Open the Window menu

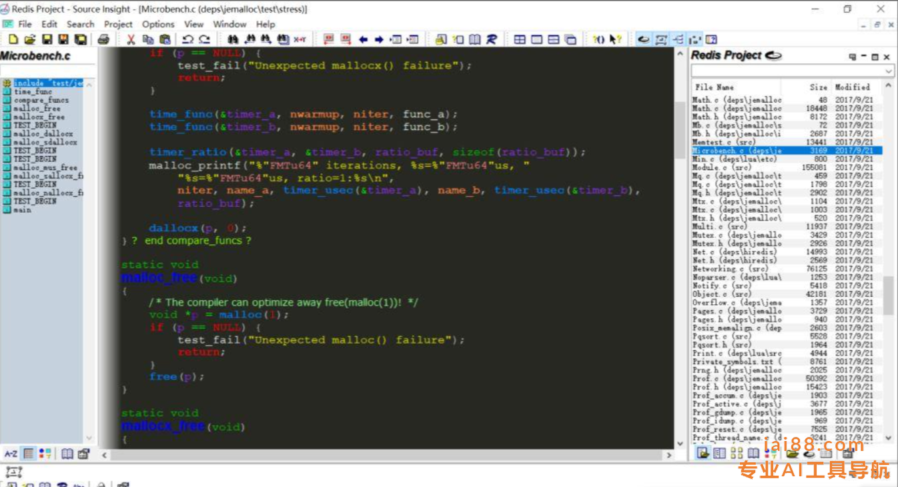pos(230,24)
